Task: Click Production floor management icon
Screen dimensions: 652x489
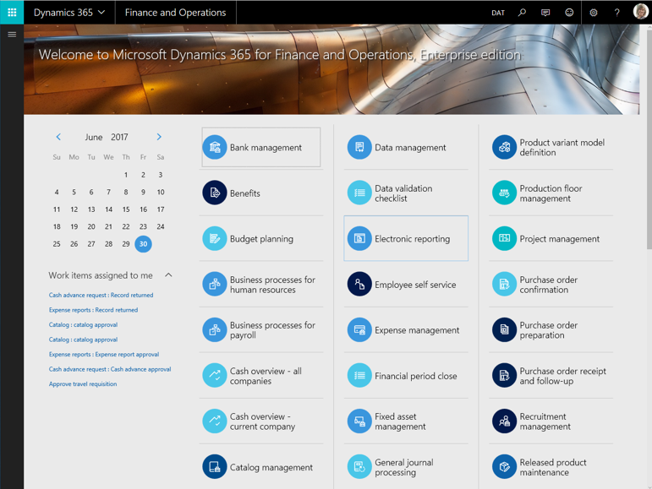Action: pyautogui.click(x=504, y=193)
